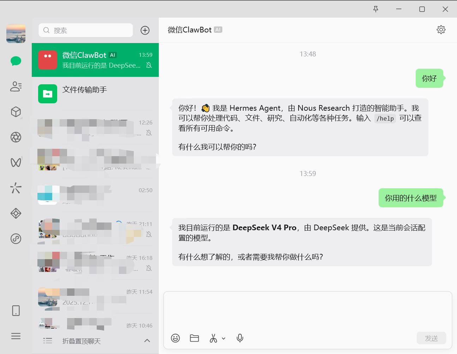Open Moments shutter icon in sidebar
Viewport: 457px width, 354px height.
point(16,137)
